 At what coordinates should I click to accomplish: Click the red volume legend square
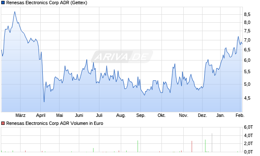pos(3,123)
